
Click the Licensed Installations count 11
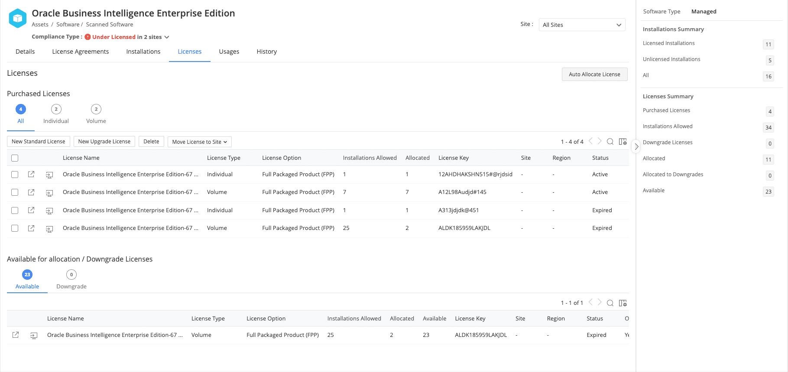[769, 44]
